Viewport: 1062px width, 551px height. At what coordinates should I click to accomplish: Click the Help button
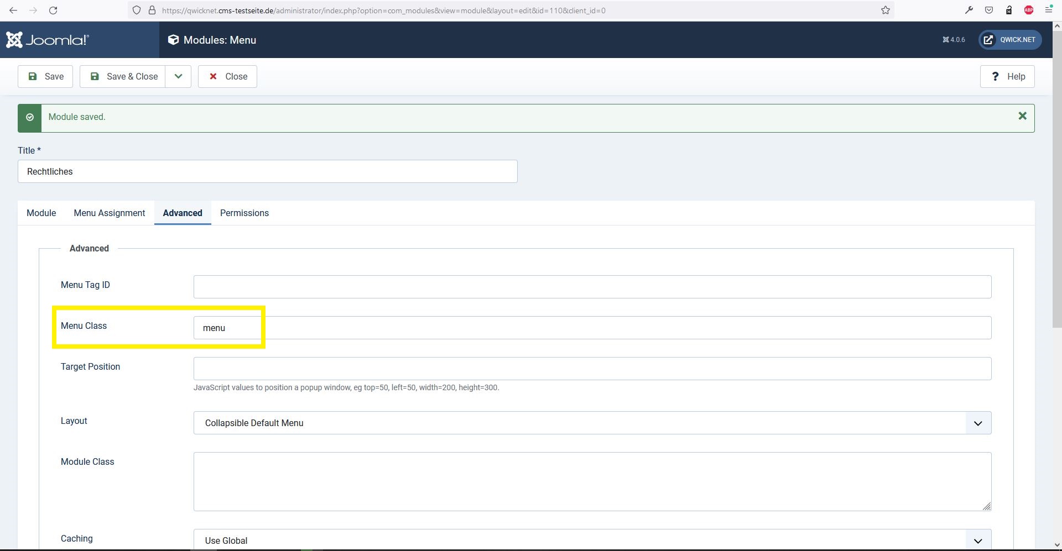pos(1007,76)
